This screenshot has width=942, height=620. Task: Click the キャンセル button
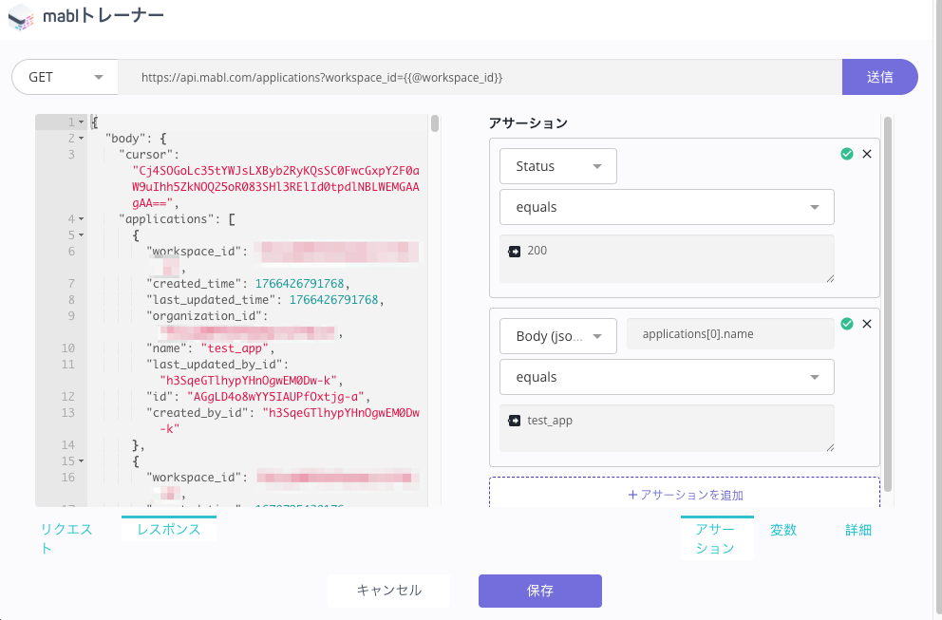tap(388, 591)
